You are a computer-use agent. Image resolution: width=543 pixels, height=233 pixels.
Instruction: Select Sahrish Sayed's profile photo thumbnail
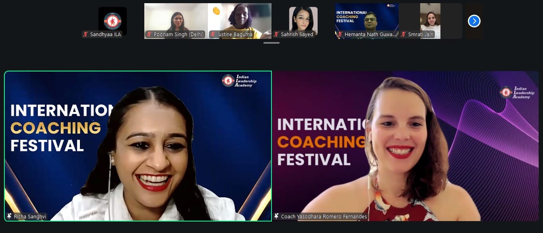tap(303, 21)
